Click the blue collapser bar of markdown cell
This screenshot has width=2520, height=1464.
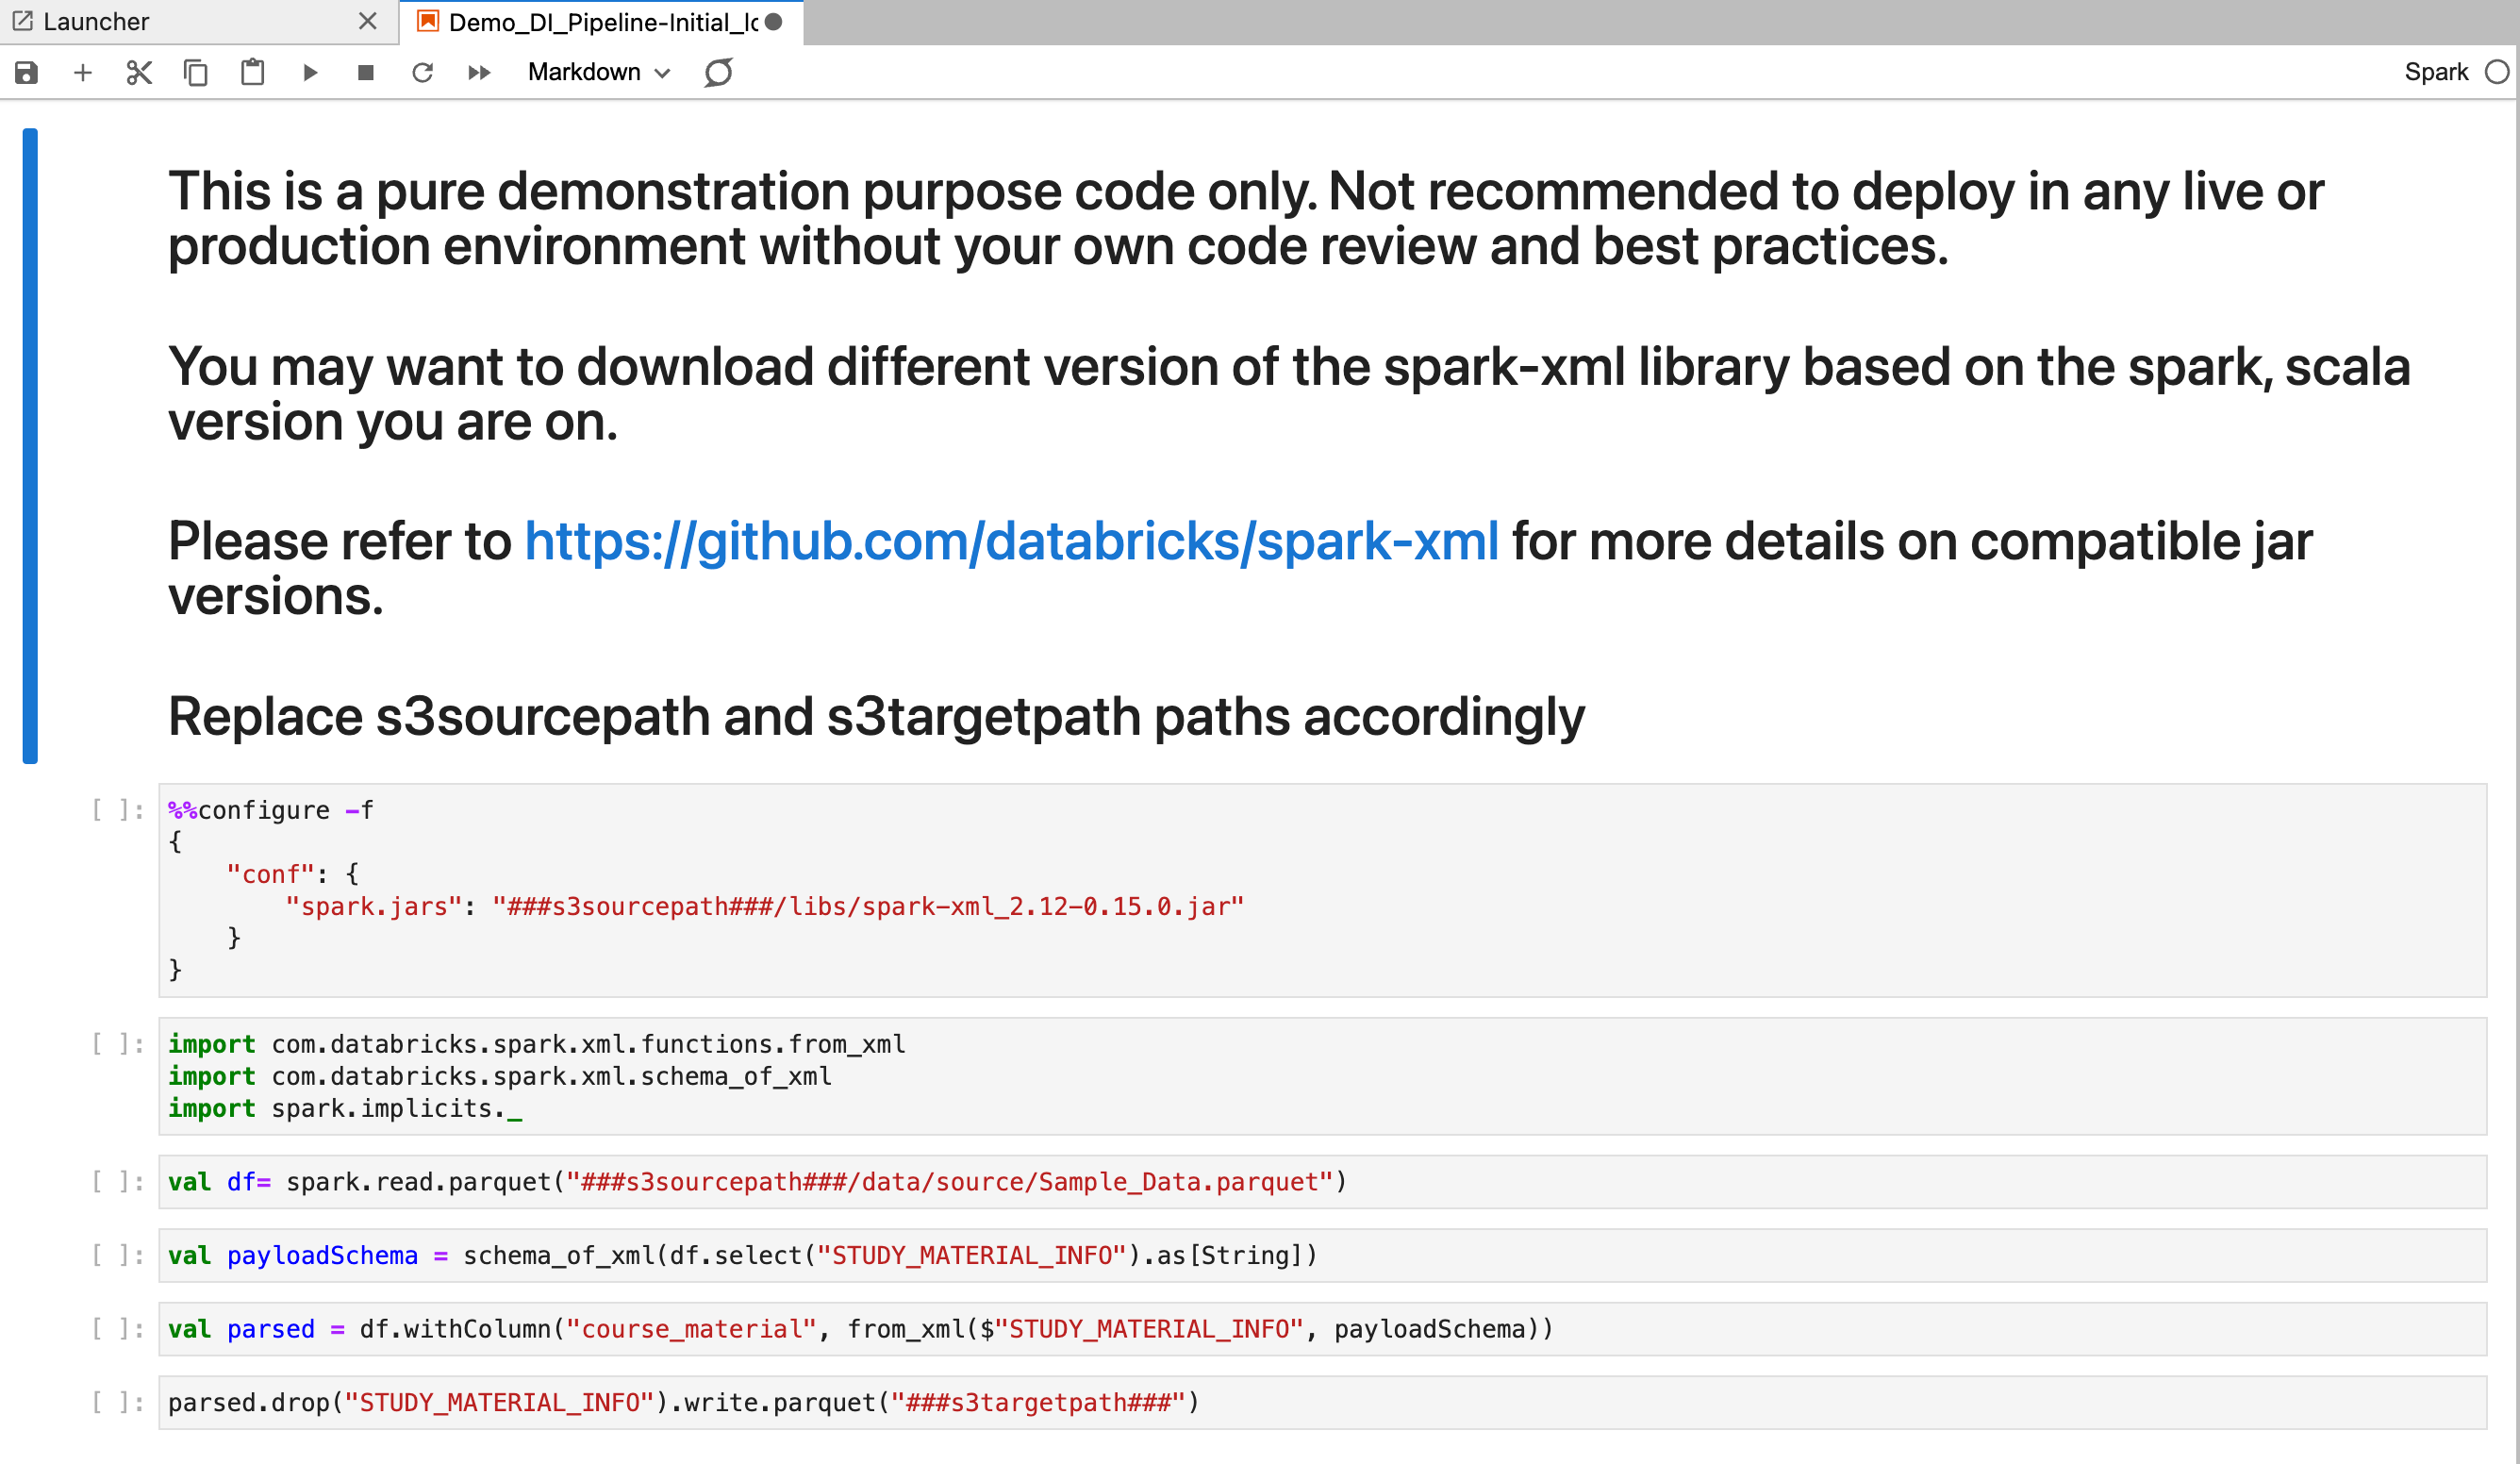pyautogui.click(x=30, y=446)
